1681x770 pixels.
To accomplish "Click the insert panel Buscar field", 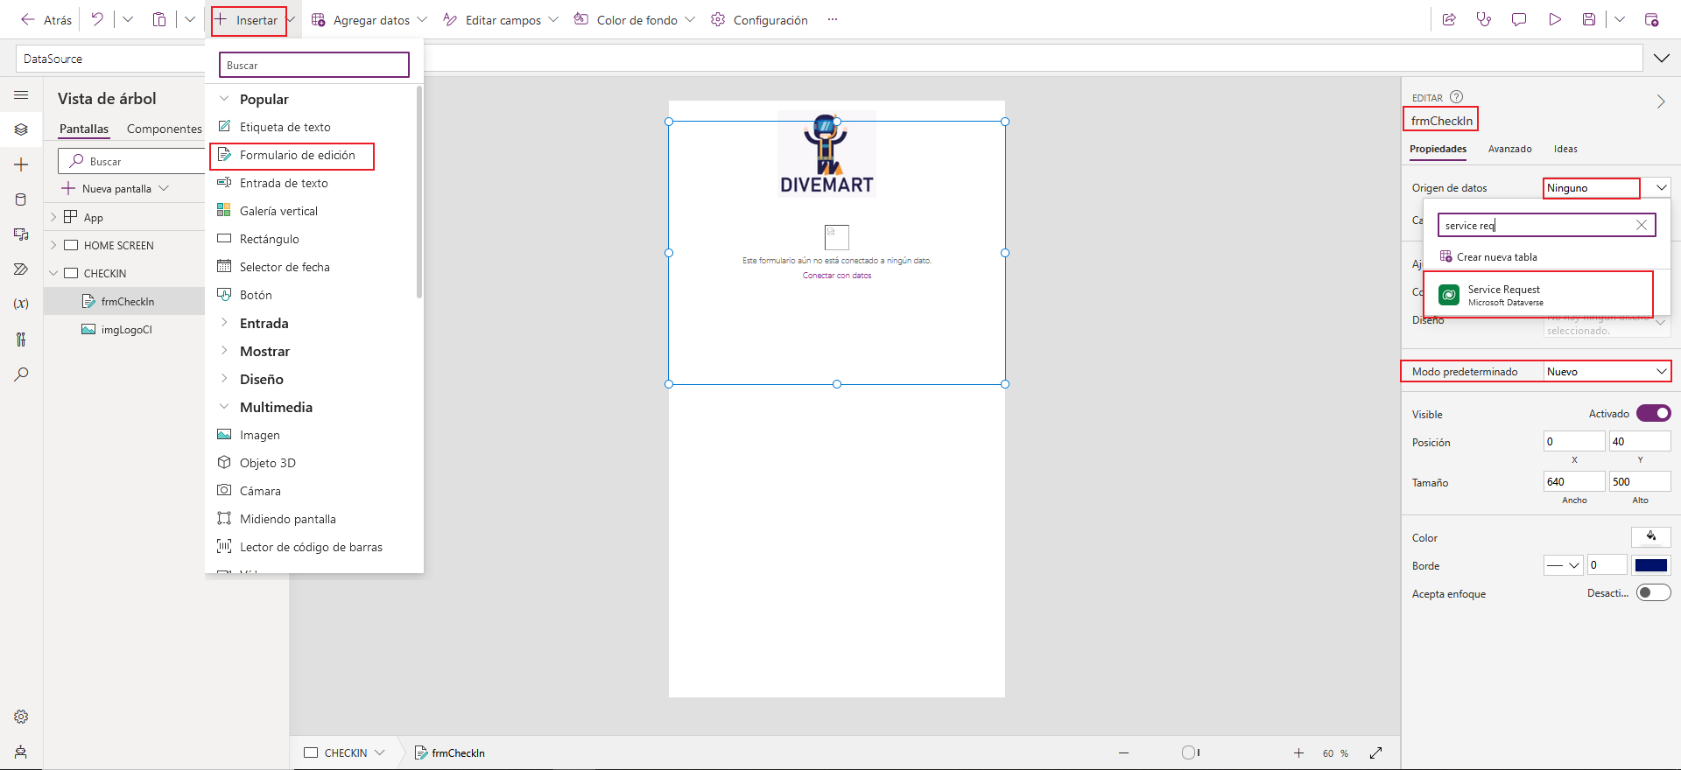I will click(314, 65).
